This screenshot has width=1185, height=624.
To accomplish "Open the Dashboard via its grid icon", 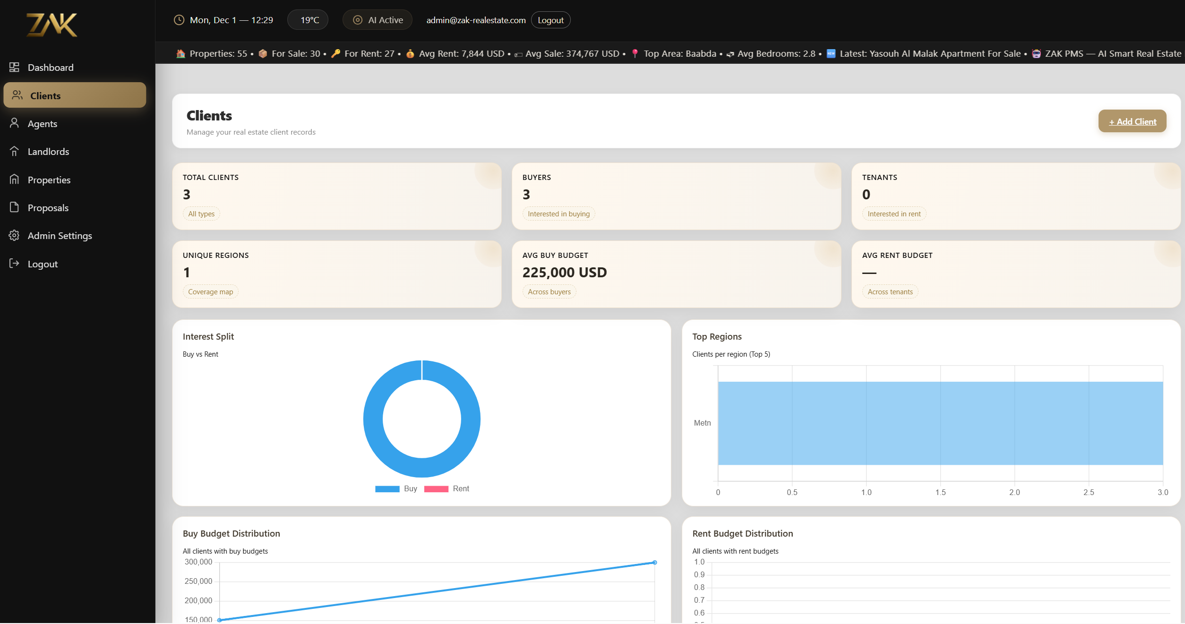I will point(14,67).
